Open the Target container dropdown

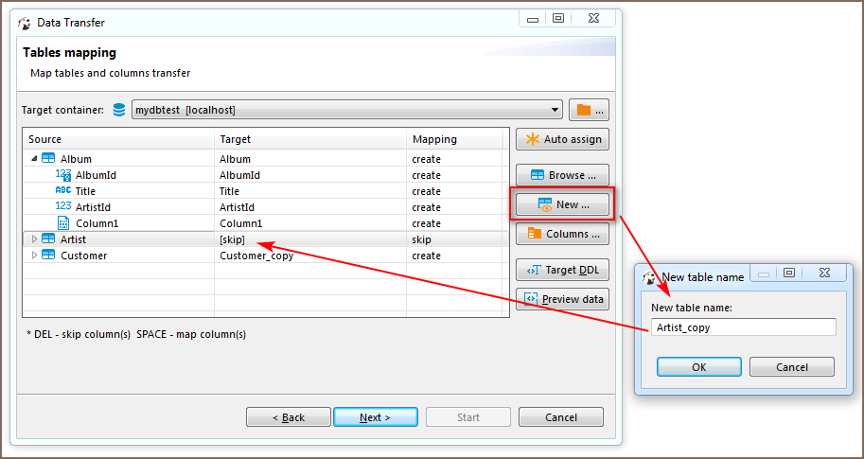click(554, 110)
